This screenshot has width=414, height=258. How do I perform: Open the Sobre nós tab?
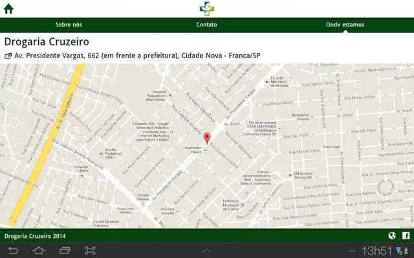pyautogui.click(x=69, y=25)
